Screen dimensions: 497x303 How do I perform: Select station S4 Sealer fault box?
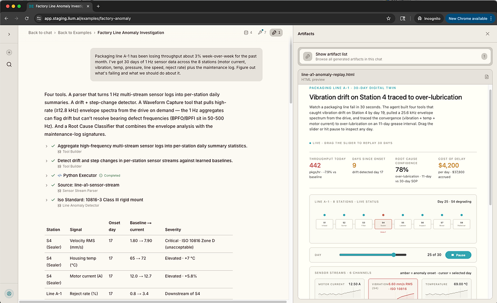coord(383,224)
